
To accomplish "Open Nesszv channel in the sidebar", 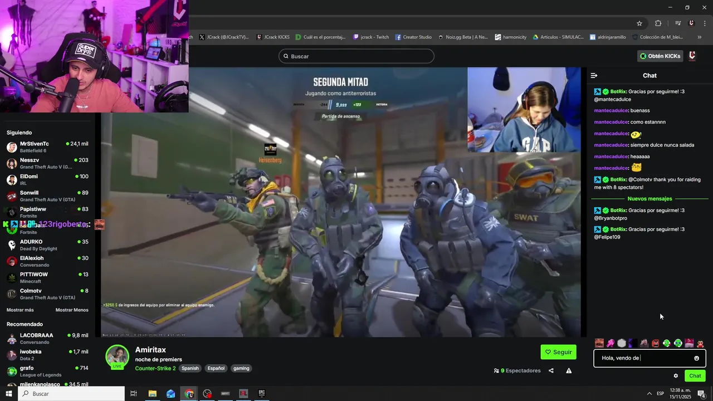I will coord(47,163).
